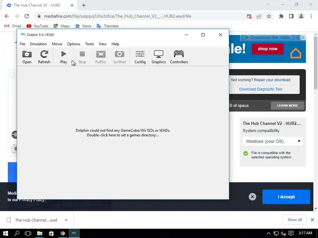Open the News bookmark
The width and height of the screenshot is (318, 238).
coord(83,26)
